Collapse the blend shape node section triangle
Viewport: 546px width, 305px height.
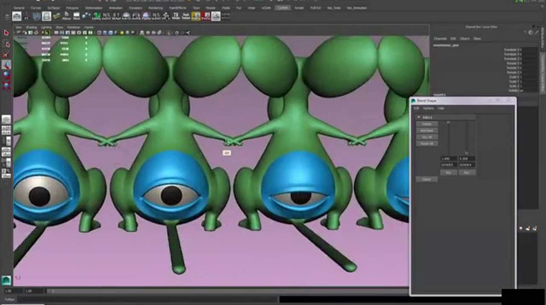(x=418, y=118)
